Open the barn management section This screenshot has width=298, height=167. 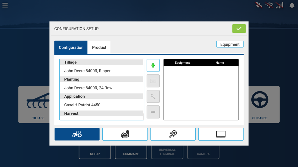tap(125, 134)
